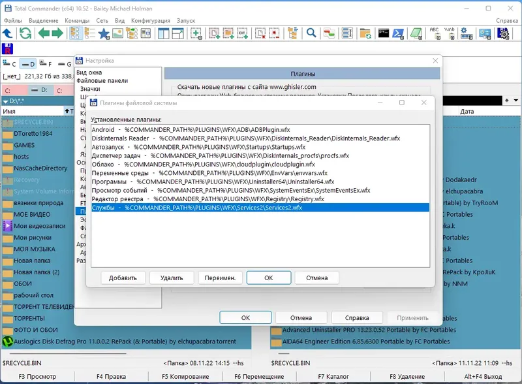Click the green Back arrow in toolbar

click(44, 33)
